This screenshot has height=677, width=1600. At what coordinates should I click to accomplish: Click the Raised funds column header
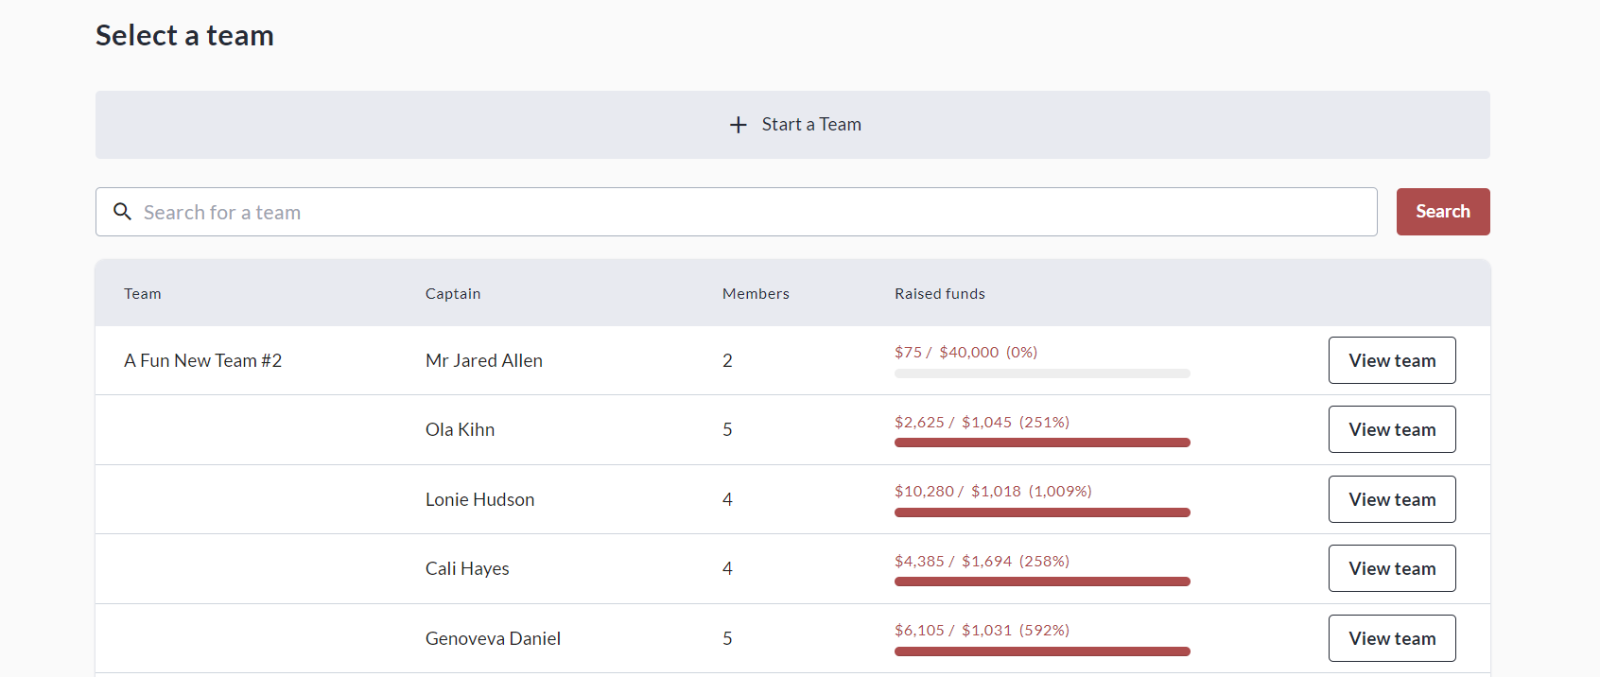click(x=939, y=294)
